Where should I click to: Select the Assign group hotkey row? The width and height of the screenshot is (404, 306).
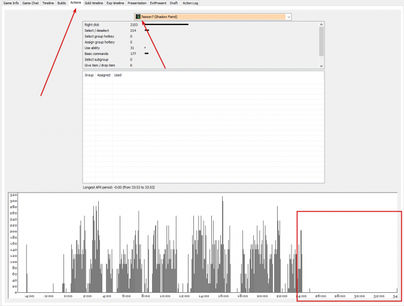coord(201,42)
